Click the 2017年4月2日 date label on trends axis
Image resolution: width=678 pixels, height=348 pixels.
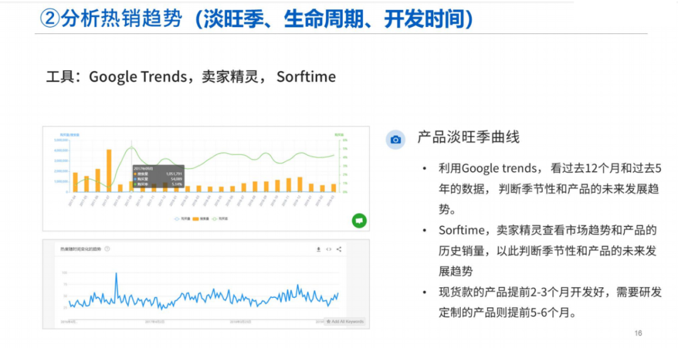pyautogui.click(x=154, y=322)
